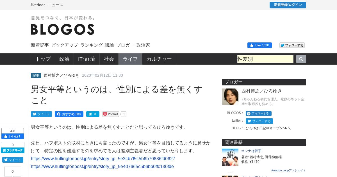The height and width of the screenshot is (177, 337).
Task: Click slogan 意見をつなぐ、日本が変わる。
Action: coord(63,18)
